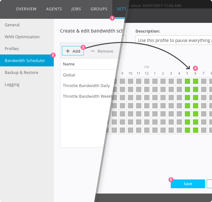The image size is (212, 202).
Task: Click the 5 hour column header
Action: pyautogui.click(x=187, y=73)
